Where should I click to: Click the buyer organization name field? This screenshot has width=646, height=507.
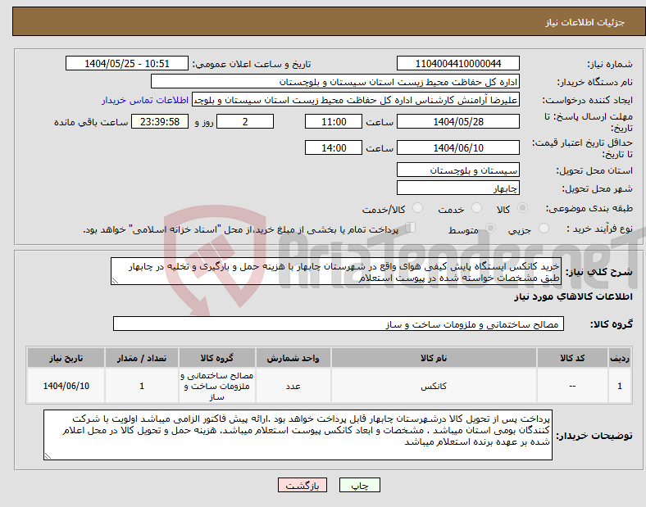(335, 81)
